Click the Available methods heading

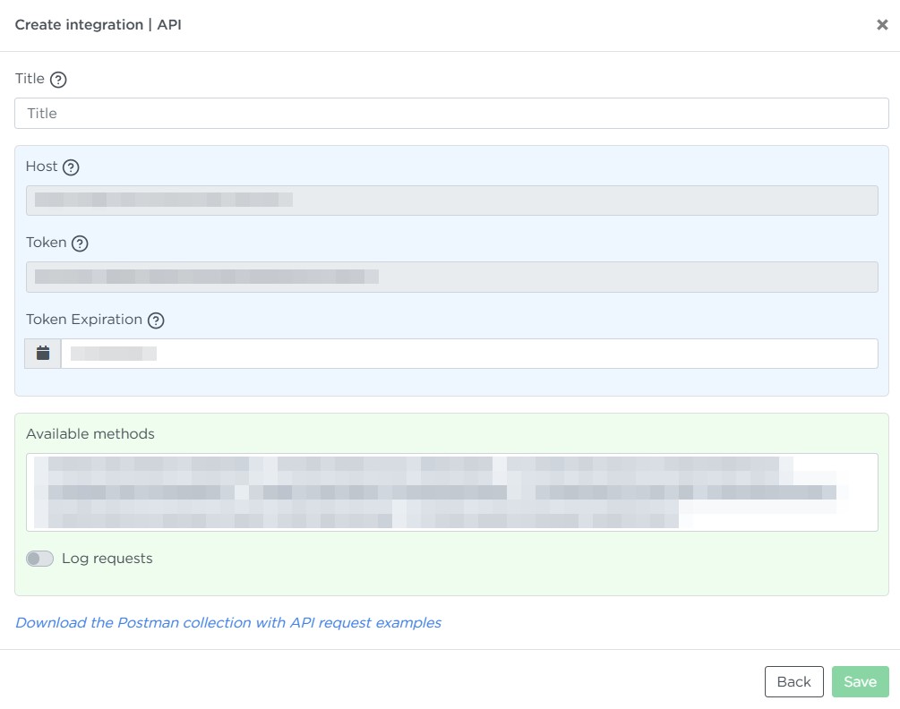tap(90, 434)
